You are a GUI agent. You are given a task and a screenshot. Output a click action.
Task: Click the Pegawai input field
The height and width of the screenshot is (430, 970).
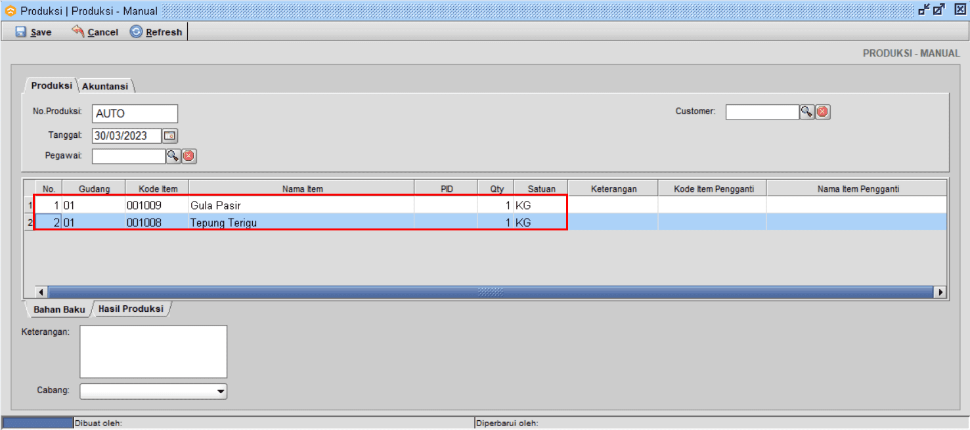point(129,156)
